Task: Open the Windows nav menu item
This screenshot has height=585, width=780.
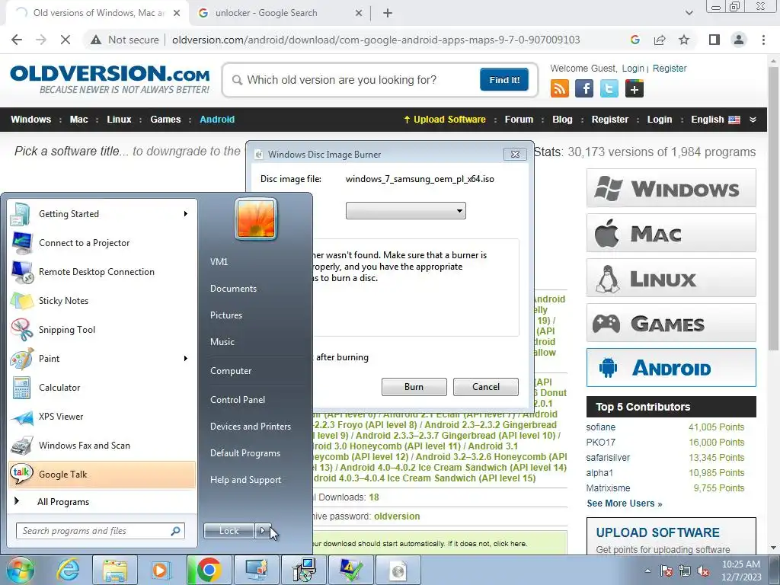Action: [30, 120]
